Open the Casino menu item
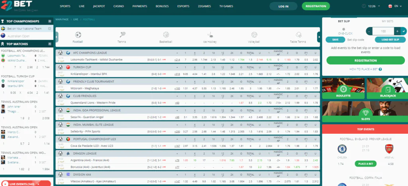Image resolution: width=408 pixels, height=186 pixels. coord(119,7)
